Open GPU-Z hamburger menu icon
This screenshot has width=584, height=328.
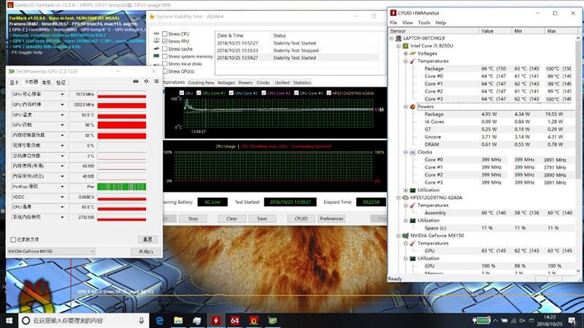(x=156, y=82)
